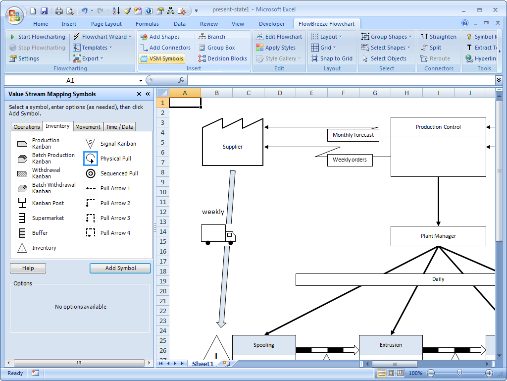Click Start Flowcharting in the ribbon
507x381 pixels.
[38, 37]
